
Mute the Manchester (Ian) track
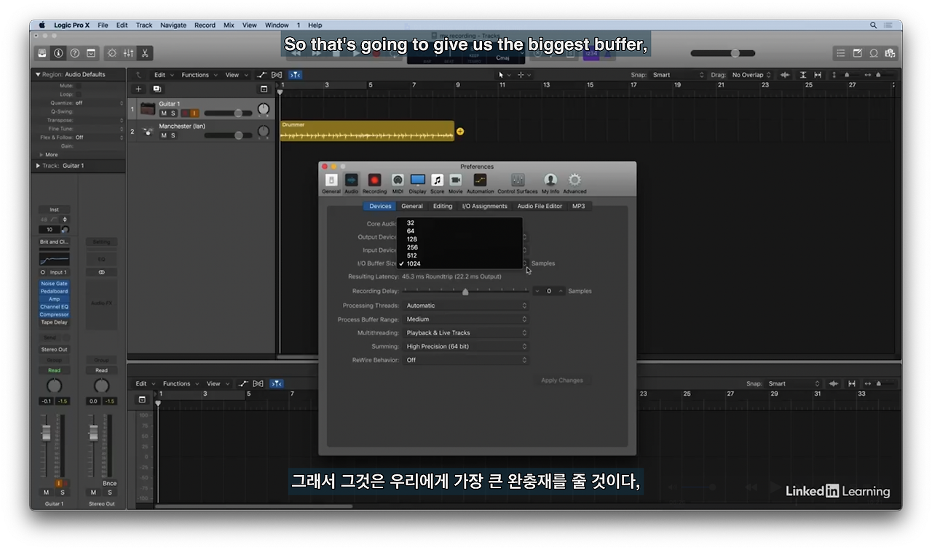[x=164, y=135]
